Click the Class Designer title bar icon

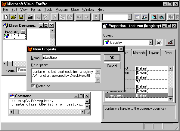[5, 25]
